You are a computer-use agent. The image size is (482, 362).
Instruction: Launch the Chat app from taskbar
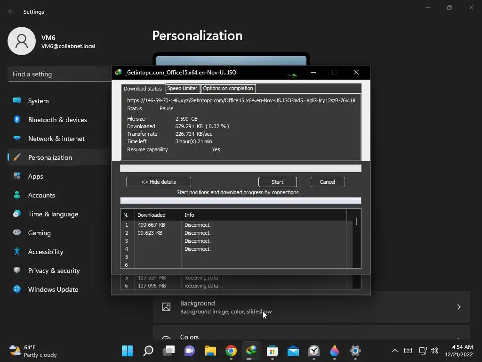pos(189,351)
